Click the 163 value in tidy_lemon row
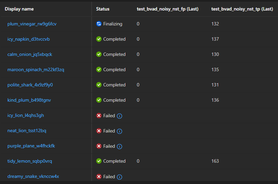 (x=215, y=161)
